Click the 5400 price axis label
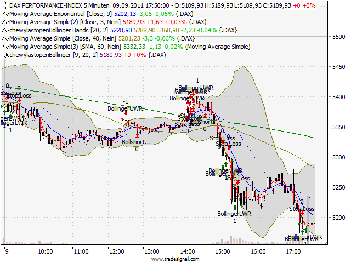 [338, 98]
